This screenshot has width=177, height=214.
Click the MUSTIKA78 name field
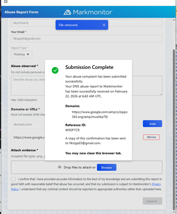pyautogui.click(x=33, y=23)
